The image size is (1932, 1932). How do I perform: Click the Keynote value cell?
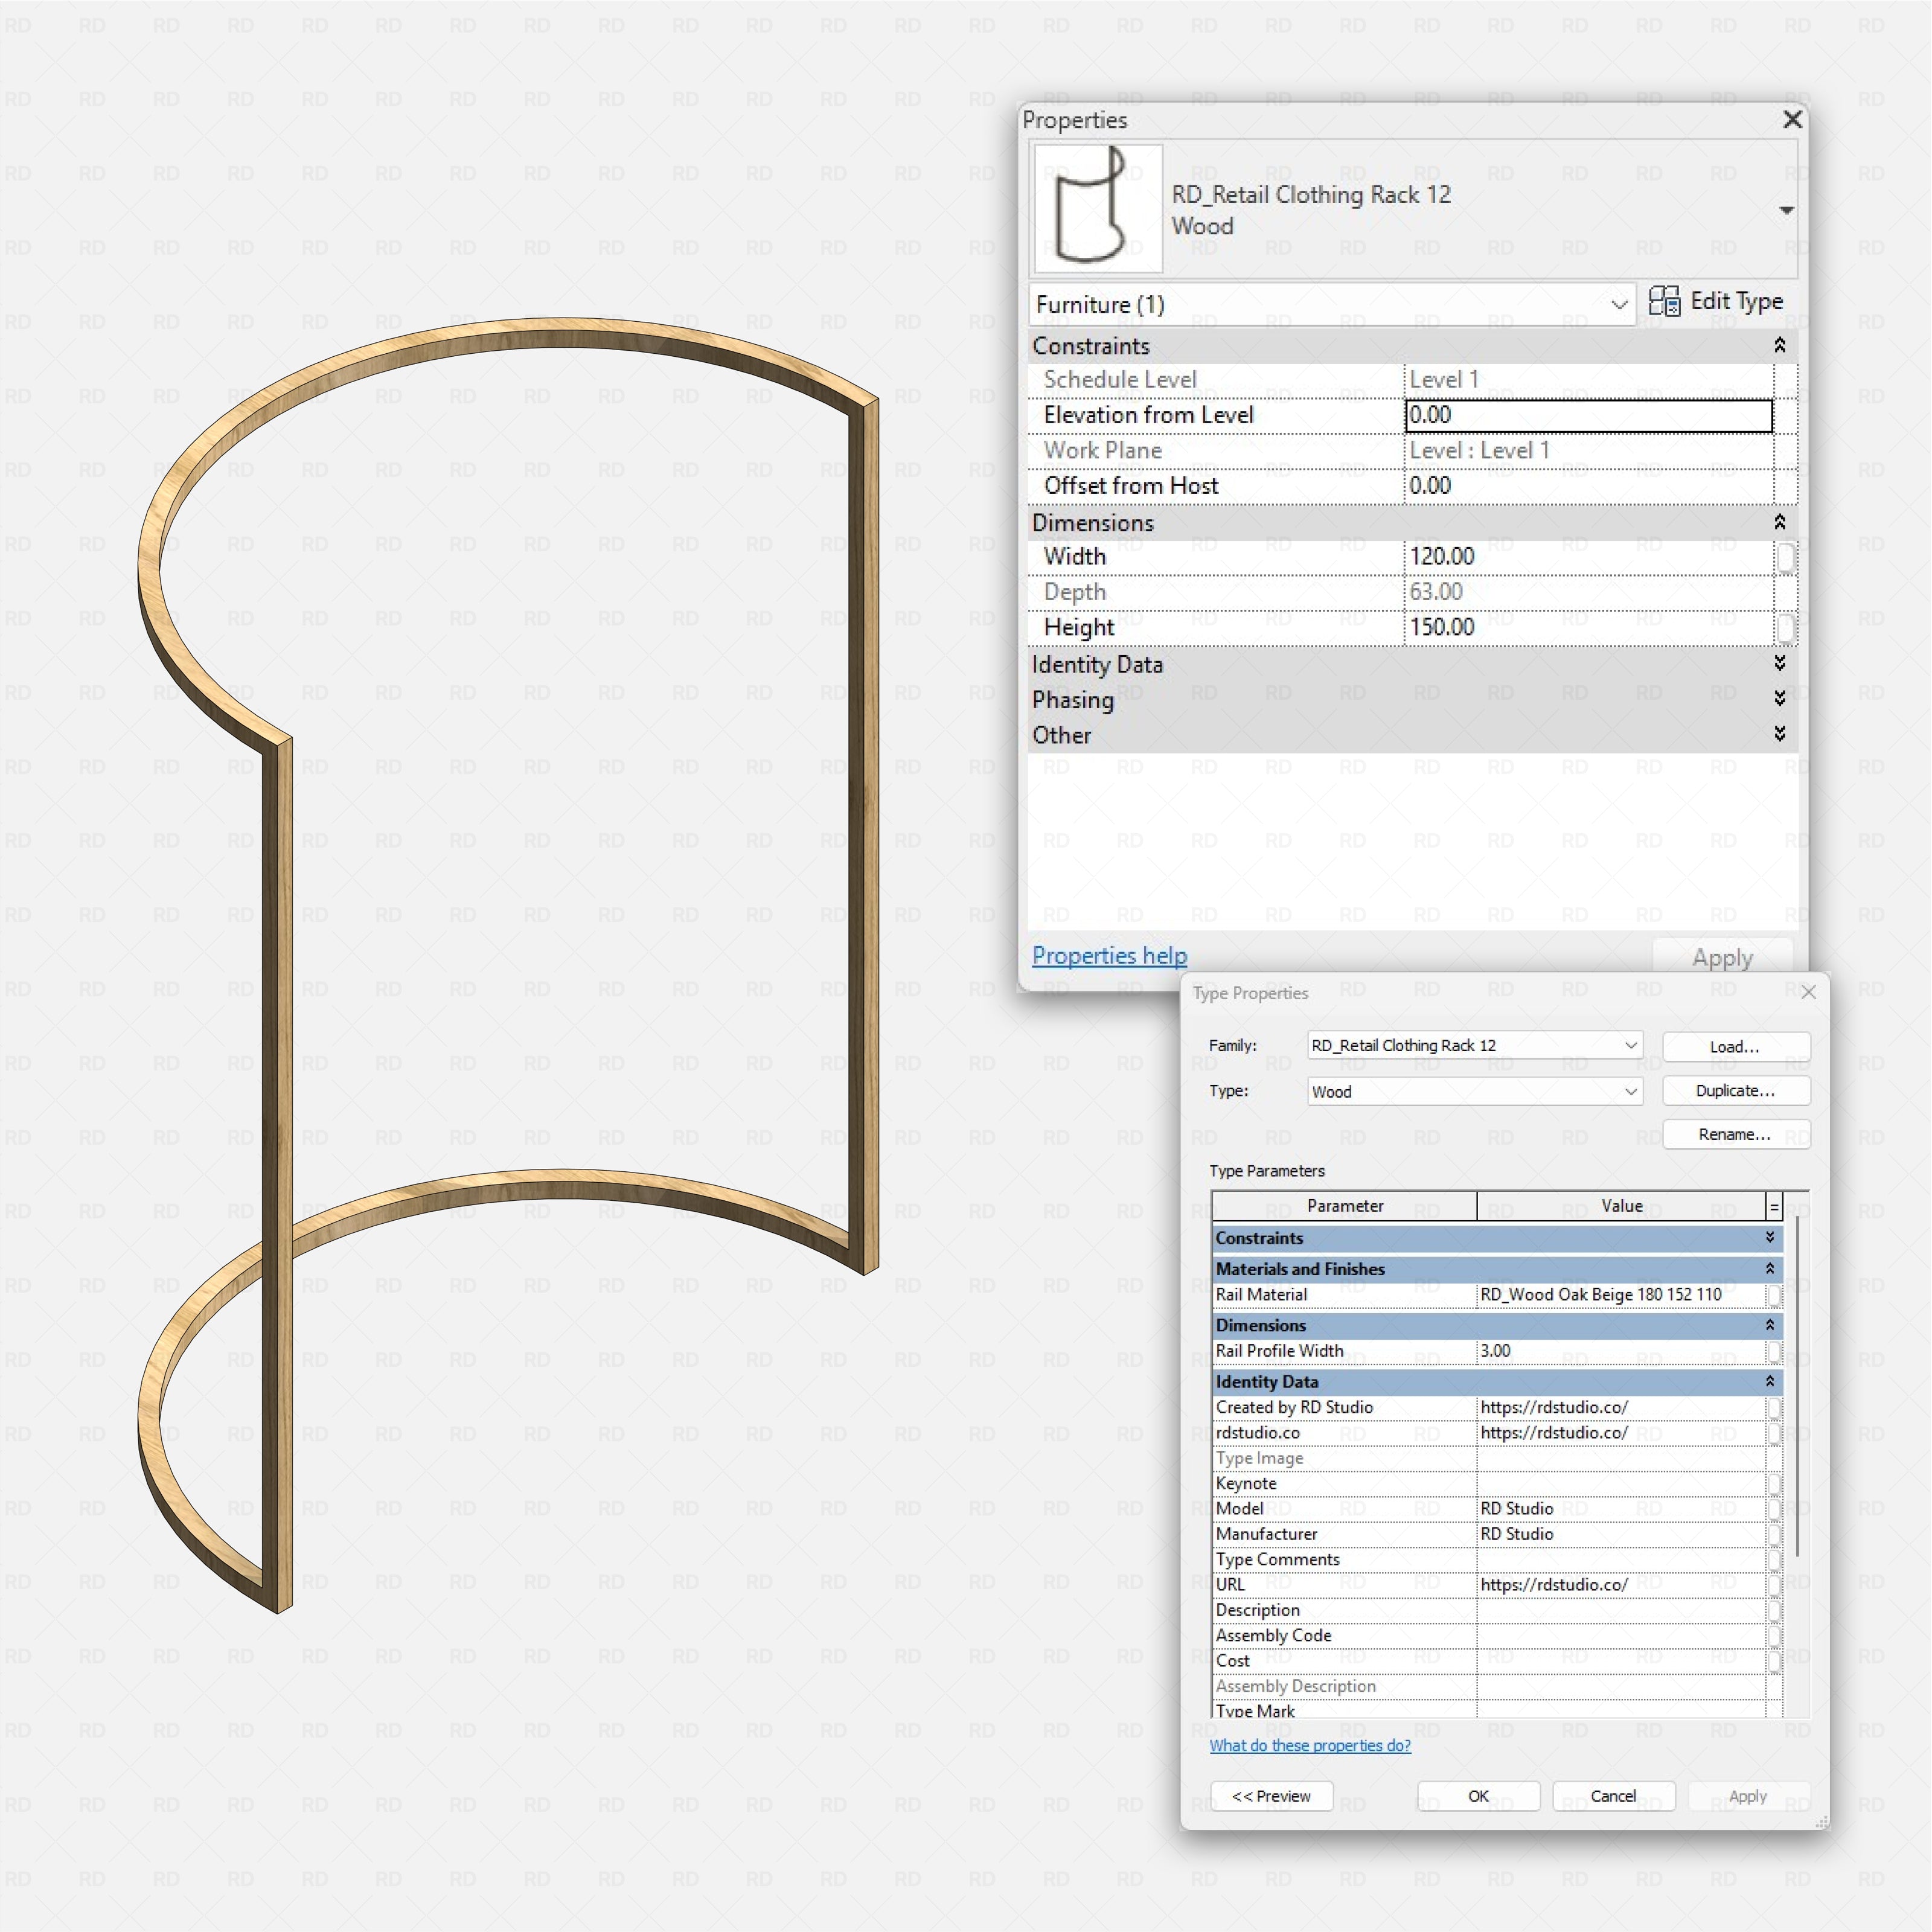[x=1621, y=1484]
